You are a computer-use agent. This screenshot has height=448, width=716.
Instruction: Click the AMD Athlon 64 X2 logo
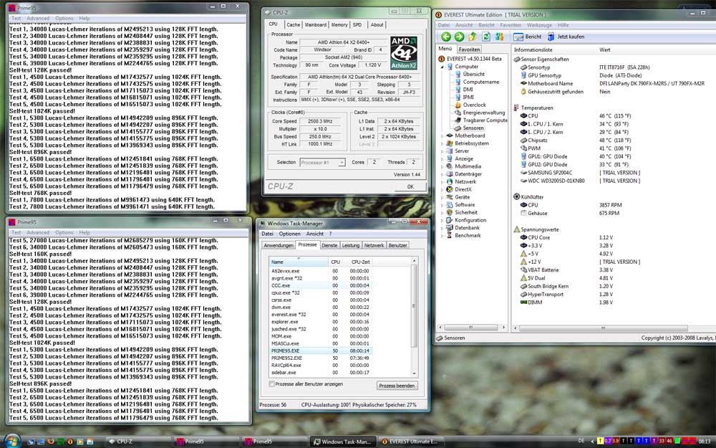404,53
